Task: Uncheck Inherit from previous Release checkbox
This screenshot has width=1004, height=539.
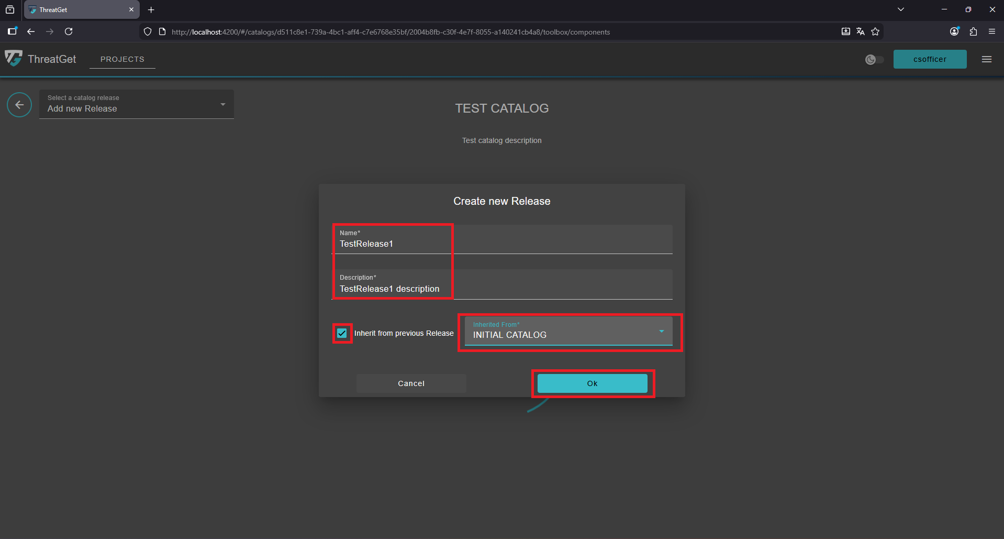Action: pyautogui.click(x=342, y=333)
